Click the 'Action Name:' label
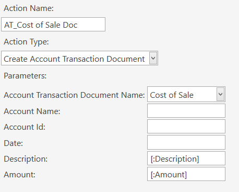Screen dimensions: 239x192 click(x=29, y=8)
